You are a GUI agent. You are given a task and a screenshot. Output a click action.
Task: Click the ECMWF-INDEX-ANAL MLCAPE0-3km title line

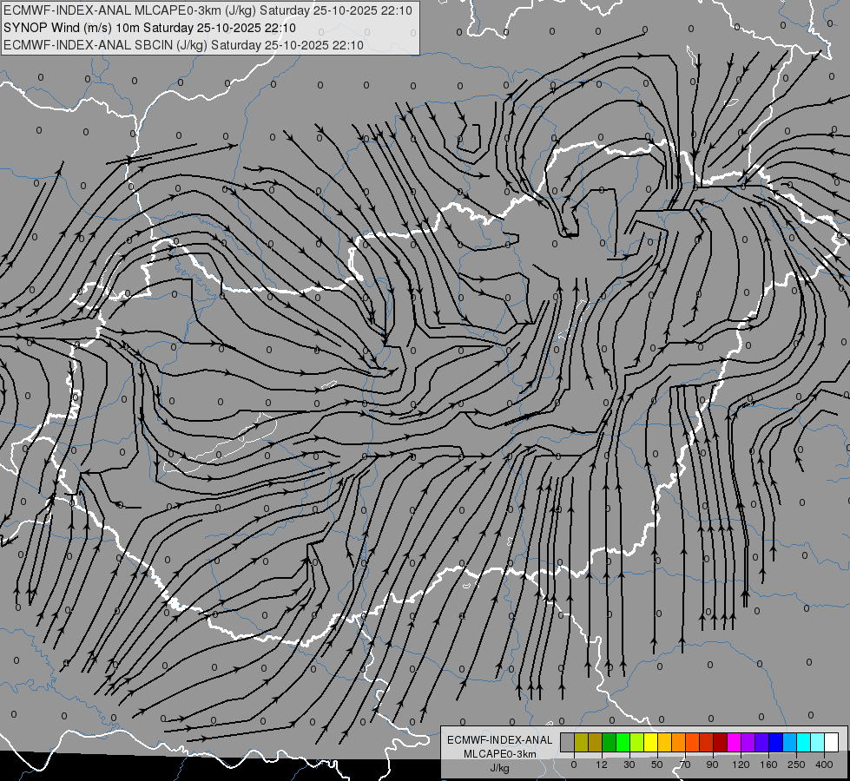208,10
